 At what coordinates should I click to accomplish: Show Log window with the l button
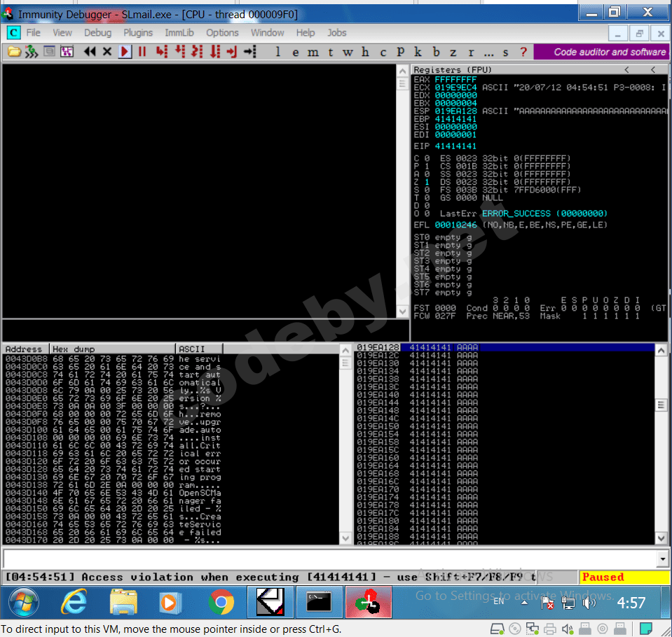pyautogui.click(x=277, y=52)
